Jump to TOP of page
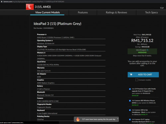This screenshot has height=124, width=166. point(162,8)
